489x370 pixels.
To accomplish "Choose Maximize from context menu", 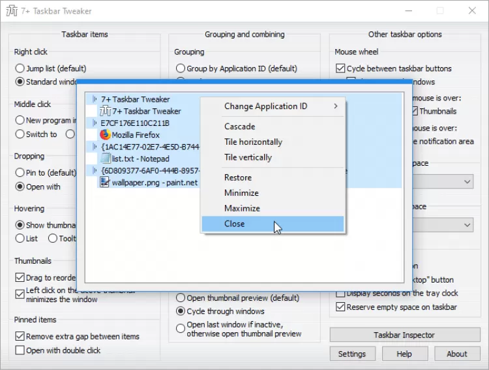I will (273, 208).
